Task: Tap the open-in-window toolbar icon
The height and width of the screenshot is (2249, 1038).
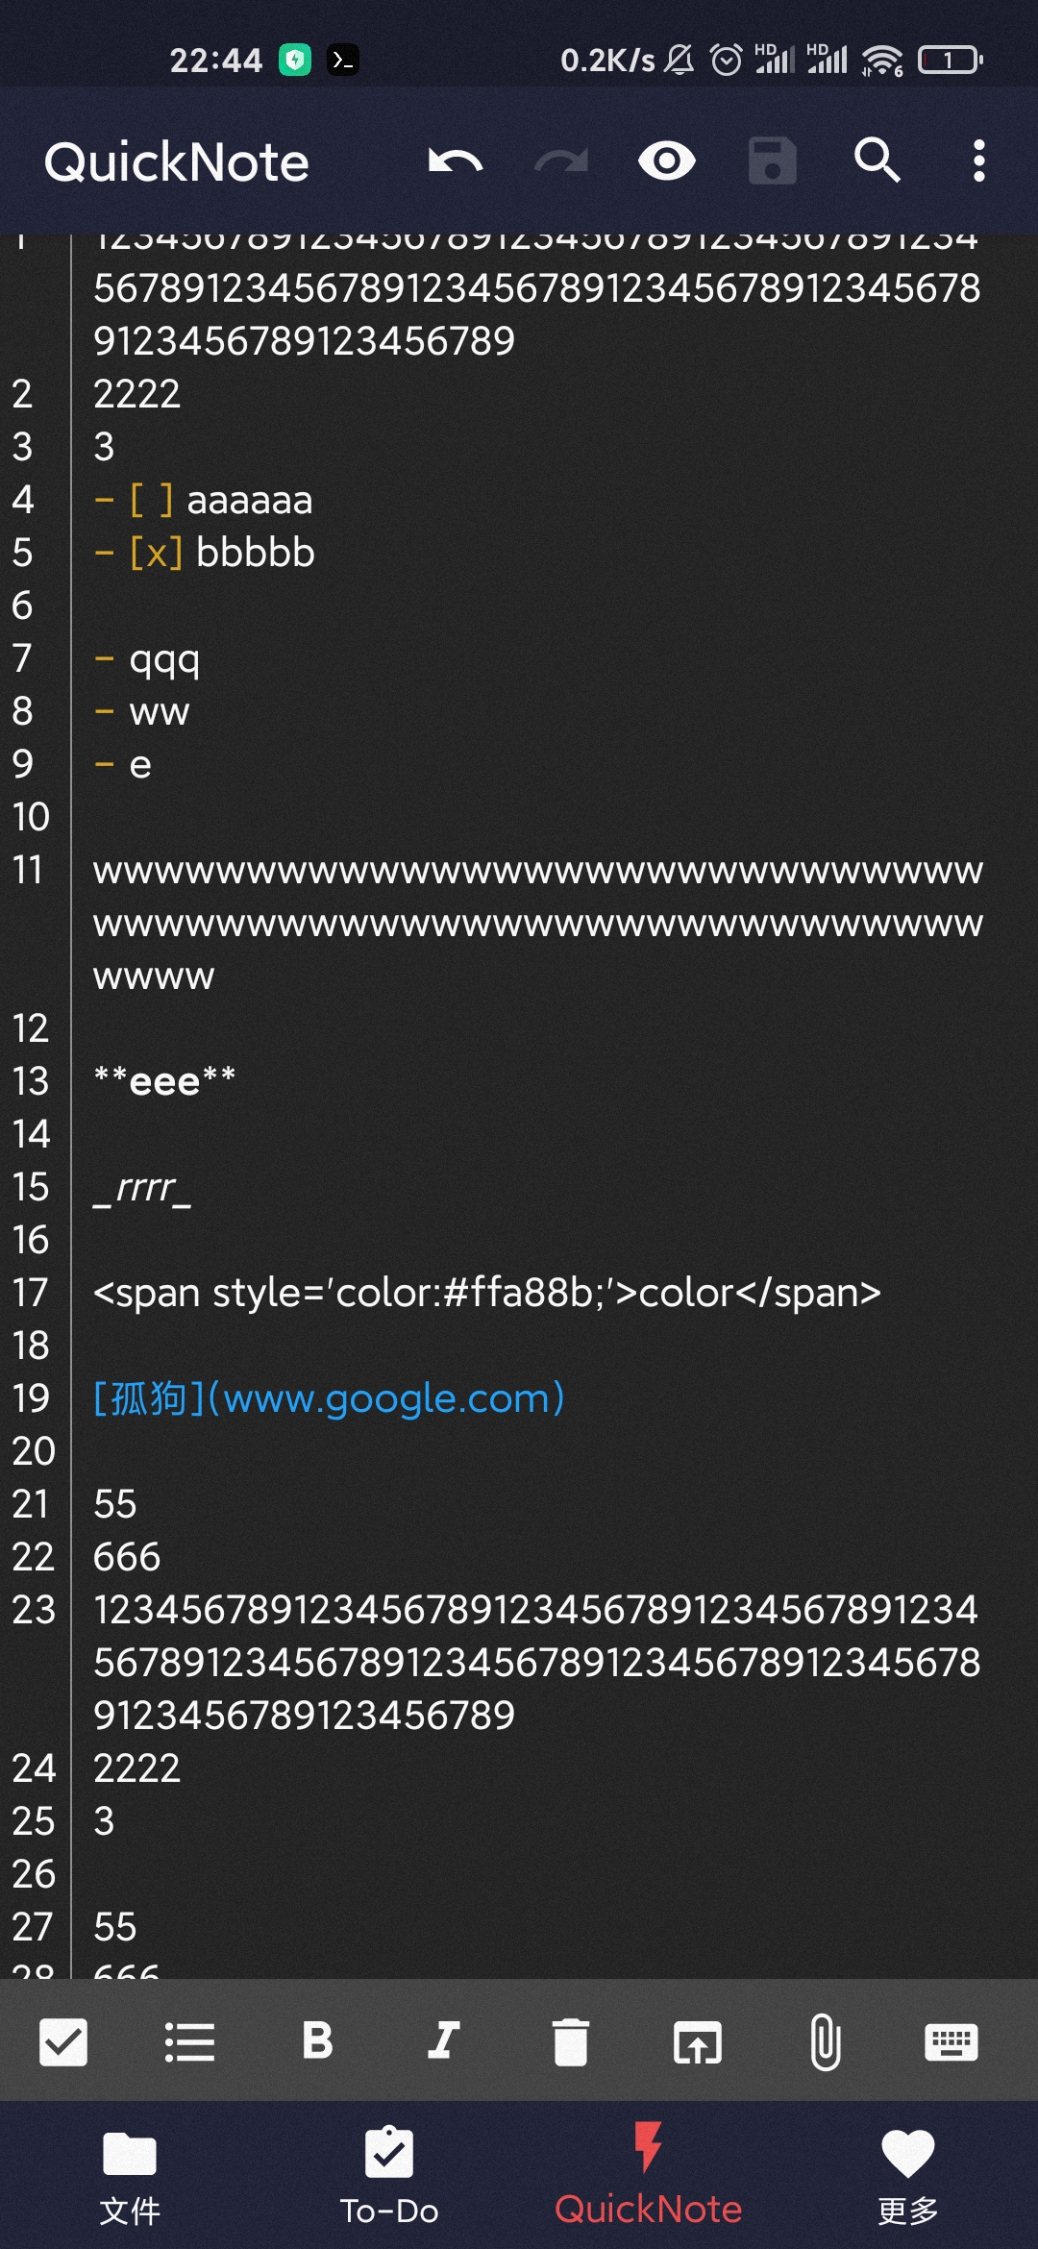Action: 697,2042
